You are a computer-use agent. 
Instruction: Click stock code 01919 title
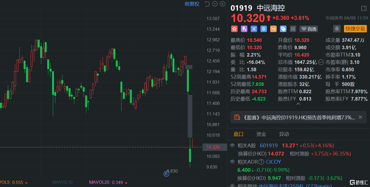click(x=241, y=8)
